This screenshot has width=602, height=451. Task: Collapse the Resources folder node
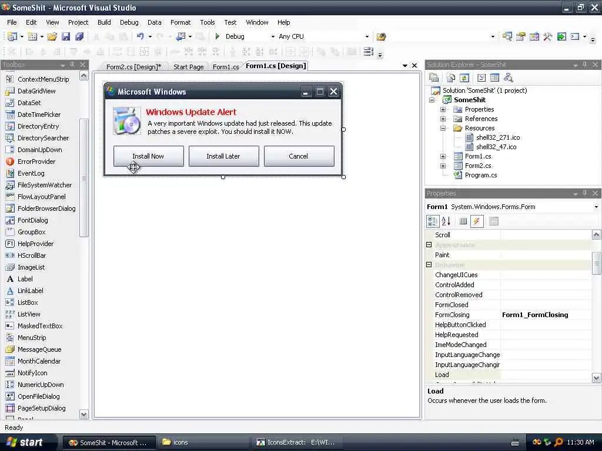[x=443, y=128]
